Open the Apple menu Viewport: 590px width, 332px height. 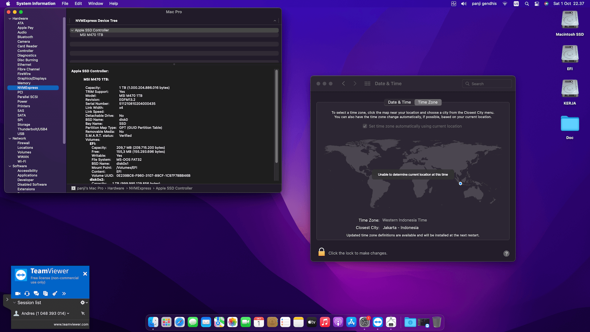pos(8,3)
